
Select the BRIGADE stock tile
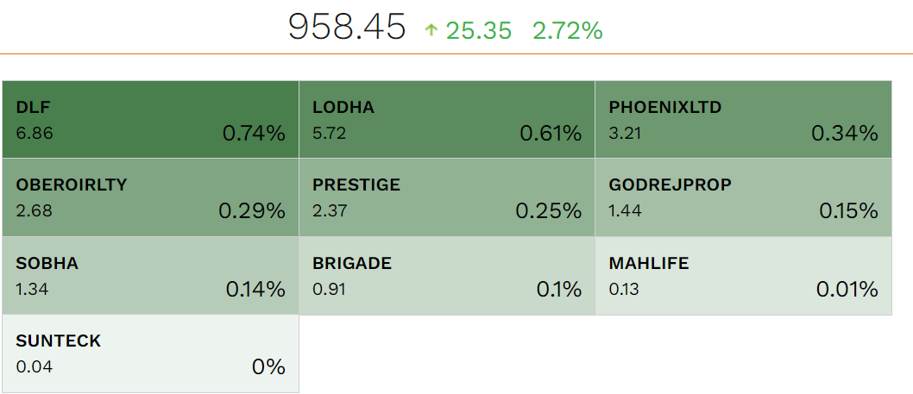click(x=447, y=275)
